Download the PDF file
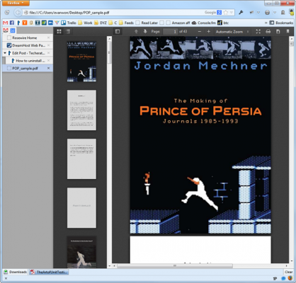Screen dimensions: 296x283 (278, 31)
